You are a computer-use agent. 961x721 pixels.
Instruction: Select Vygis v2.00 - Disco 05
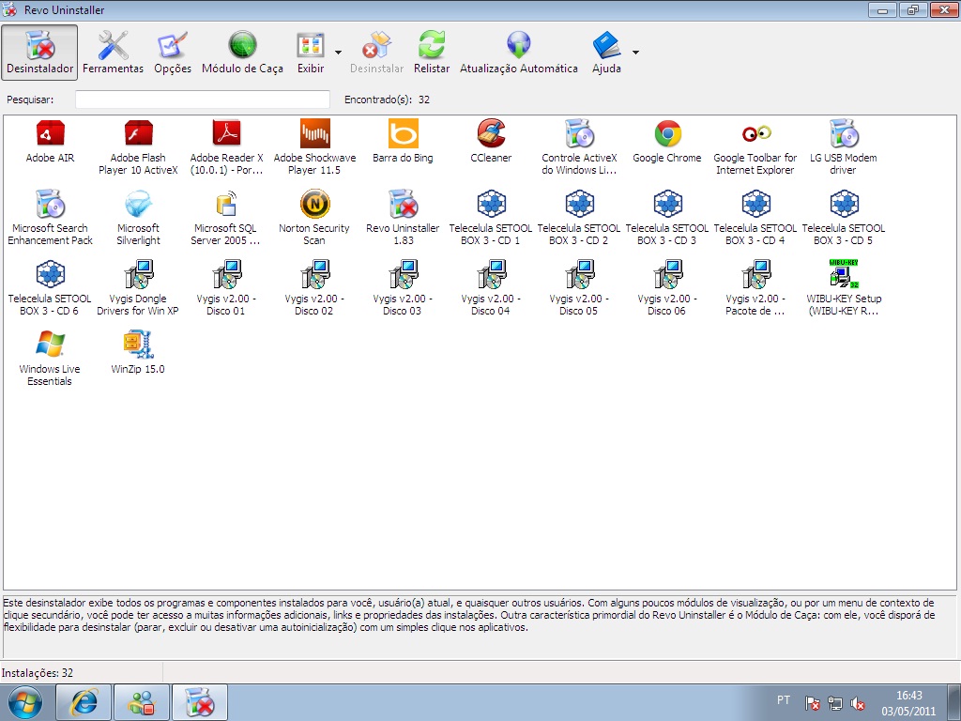click(579, 289)
